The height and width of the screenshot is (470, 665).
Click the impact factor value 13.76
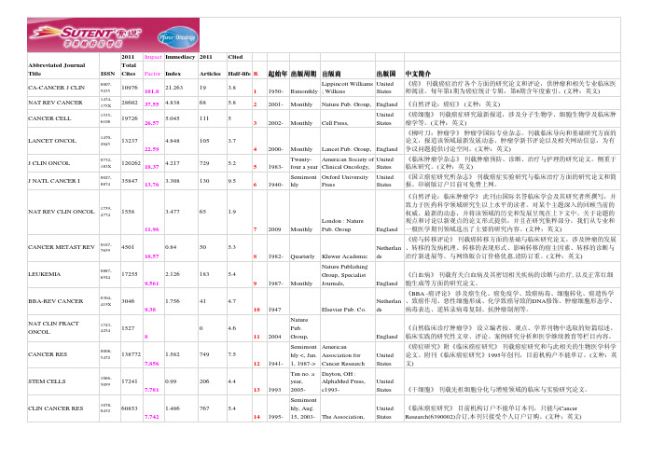(152, 185)
